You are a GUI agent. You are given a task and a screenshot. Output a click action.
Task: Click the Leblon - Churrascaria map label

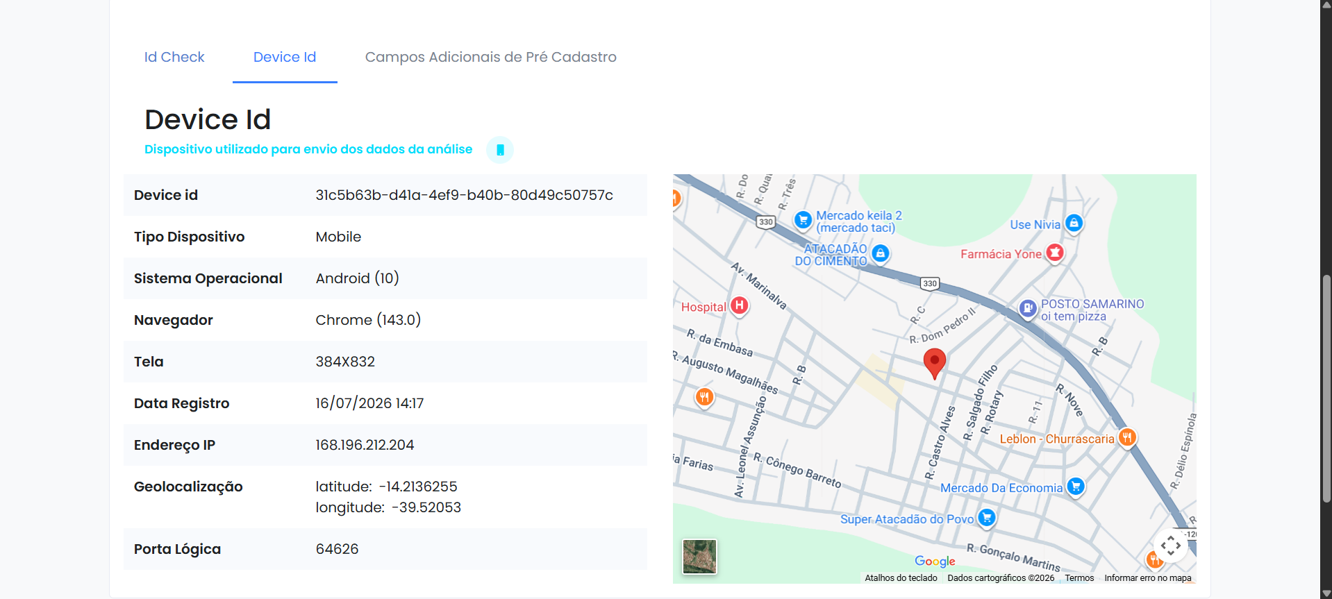(x=1057, y=439)
